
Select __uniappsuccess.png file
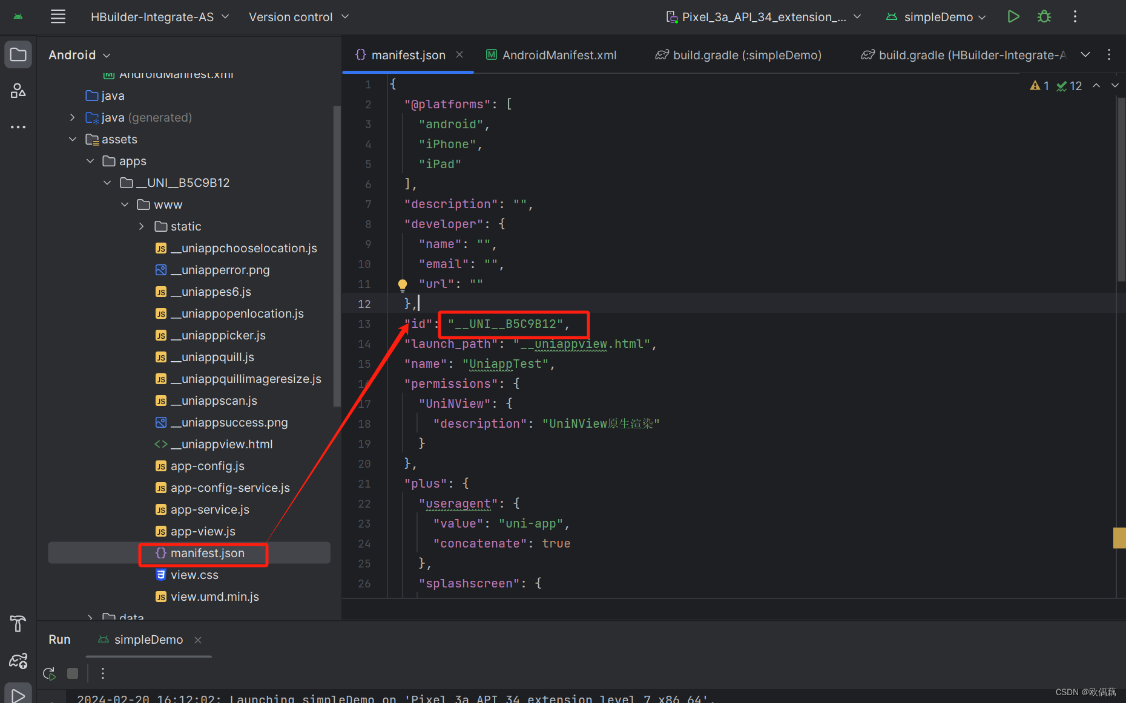click(x=222, y=422)
